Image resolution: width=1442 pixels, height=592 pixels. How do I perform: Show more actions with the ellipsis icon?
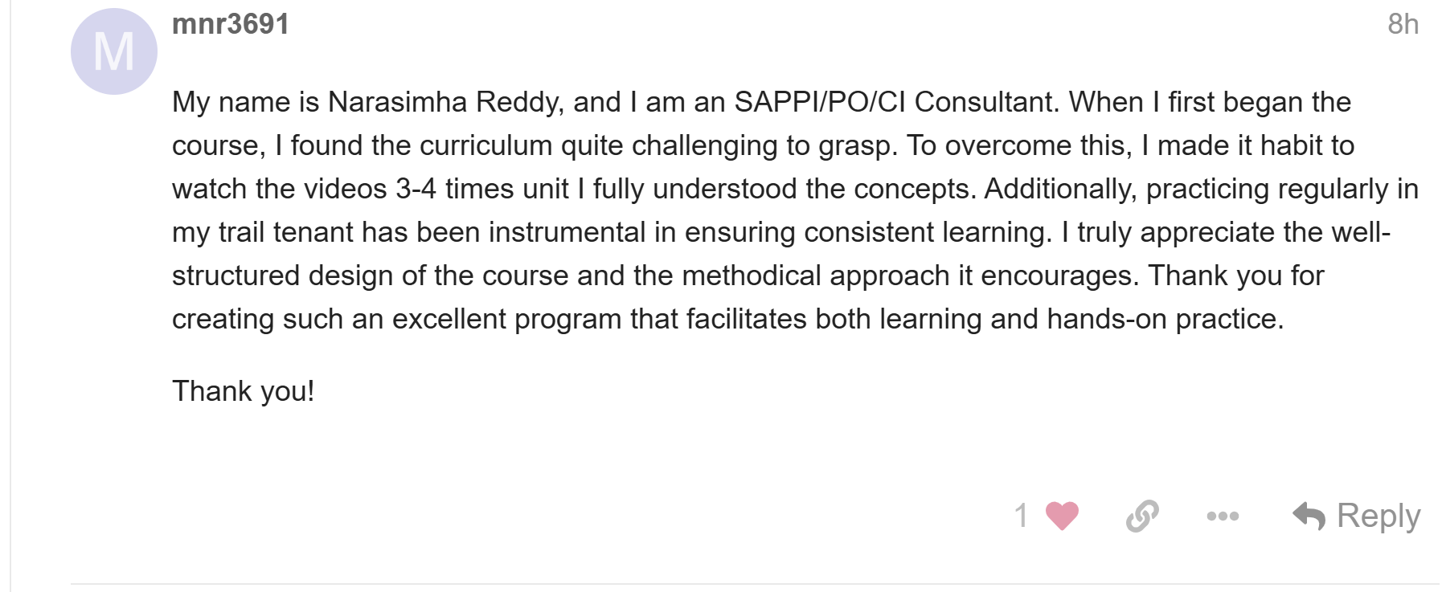pos(1223,516)
